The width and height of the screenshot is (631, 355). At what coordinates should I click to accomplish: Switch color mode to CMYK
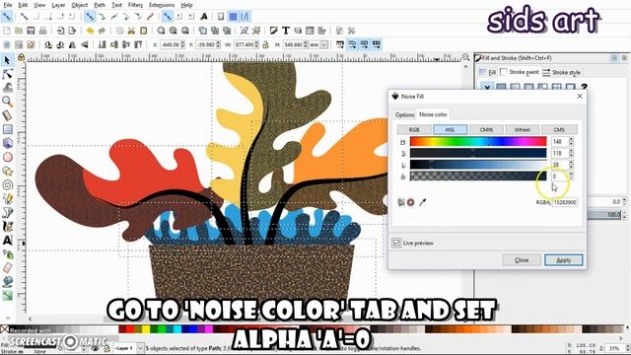pyautogui.click(x=486, y=129)
